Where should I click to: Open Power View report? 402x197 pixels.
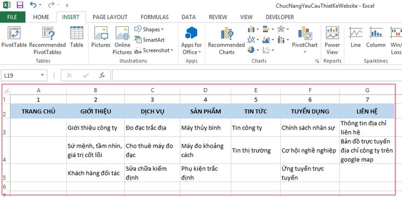coord(332,40)
